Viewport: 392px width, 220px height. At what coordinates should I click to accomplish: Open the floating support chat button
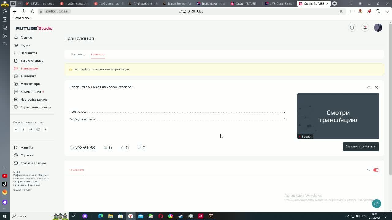click(x=376, y=204)
